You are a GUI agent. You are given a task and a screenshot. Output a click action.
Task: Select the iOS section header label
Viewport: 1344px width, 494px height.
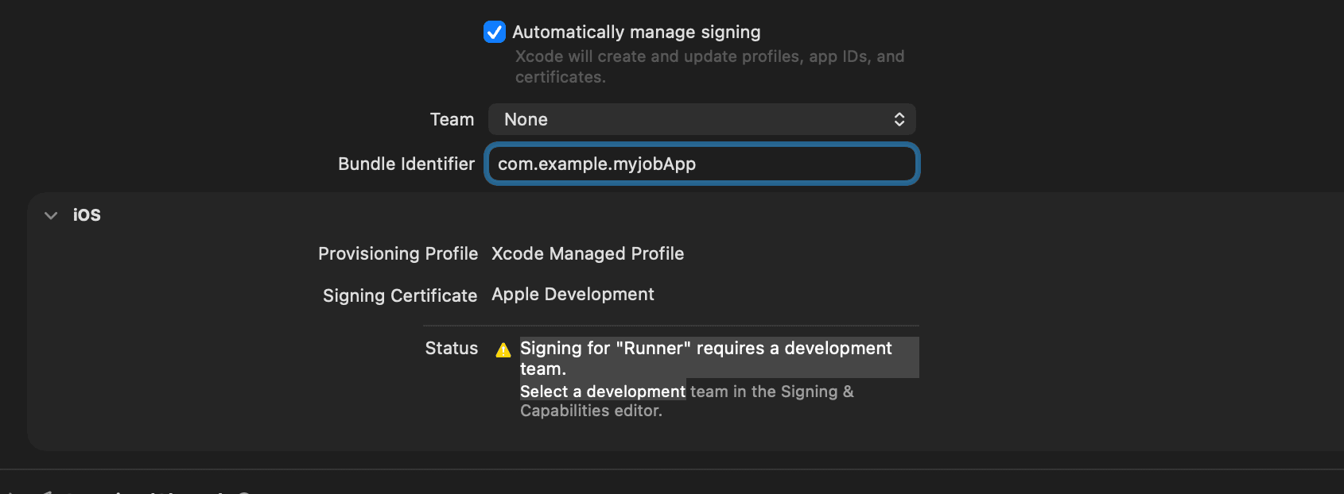pyautogui.click(x=87, y=215)
